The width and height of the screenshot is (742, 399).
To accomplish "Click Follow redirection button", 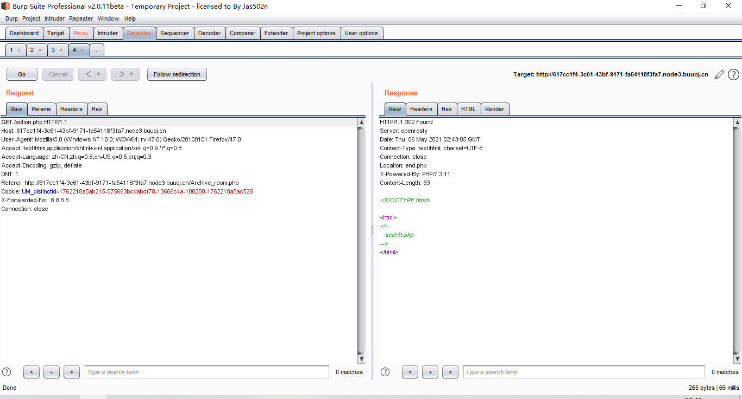I will (x=177, y=74).
